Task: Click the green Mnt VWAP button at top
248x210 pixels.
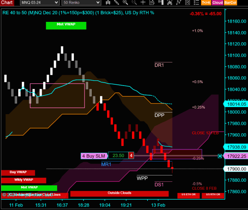Action: point(66,25)
